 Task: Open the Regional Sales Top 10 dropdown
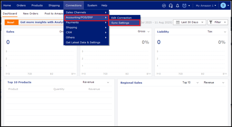190,82
